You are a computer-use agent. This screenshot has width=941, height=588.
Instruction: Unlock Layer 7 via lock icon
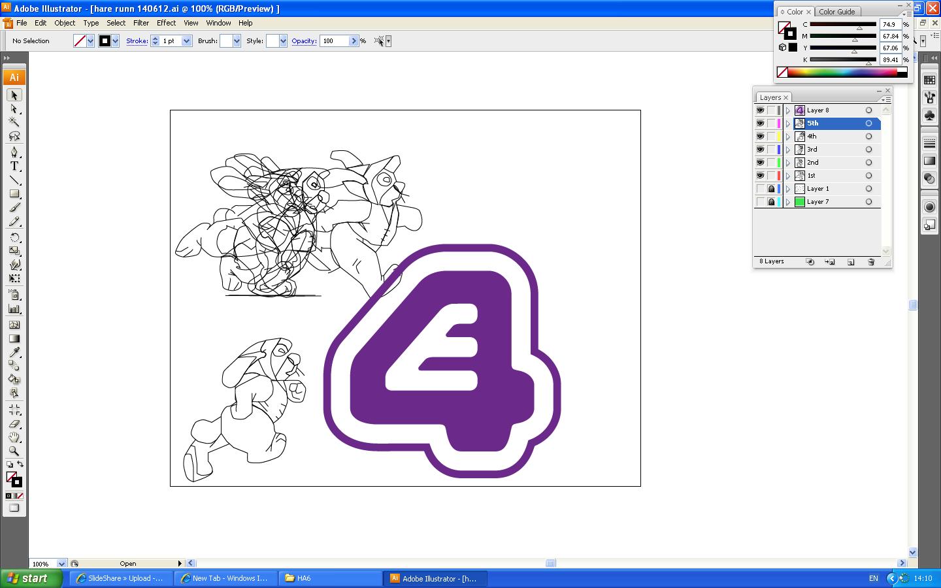coord(771,202)
